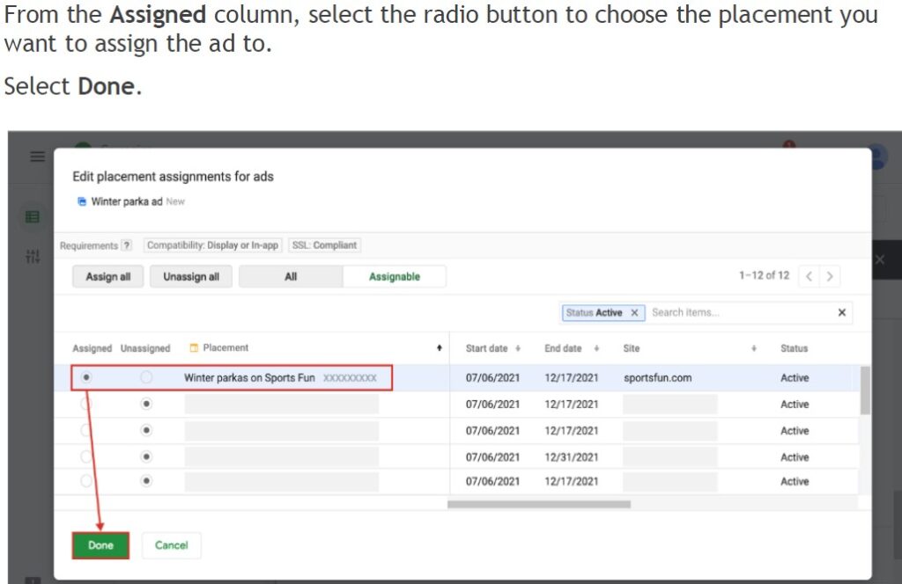Click the 12/31/2021 end date cell
This screenshot has height=584, width=902.
click(x=571, y=457)
